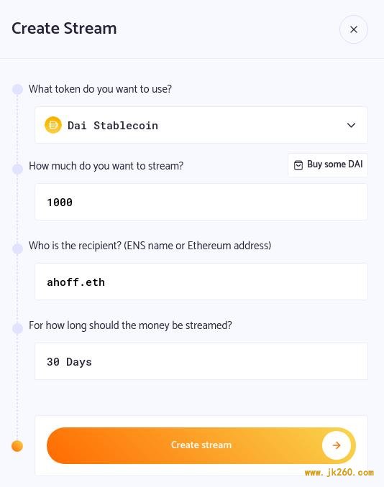Focus the stream amount field showing 1000
Screen dimensions: 384x487
click(x=201, y=202)
